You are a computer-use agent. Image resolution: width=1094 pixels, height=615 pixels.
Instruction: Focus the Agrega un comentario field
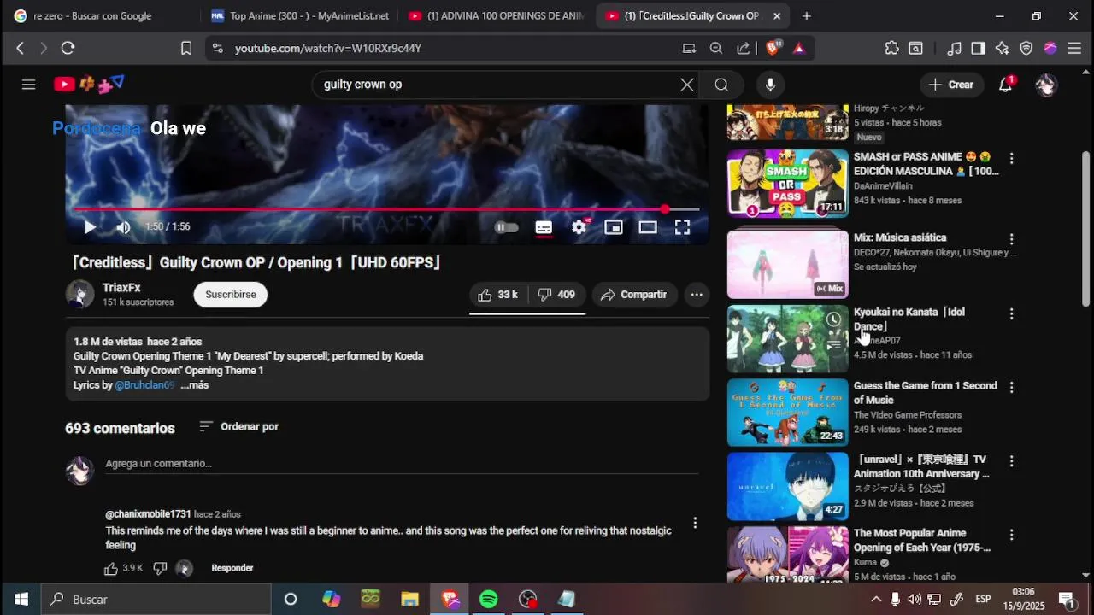tap(402, 464)
